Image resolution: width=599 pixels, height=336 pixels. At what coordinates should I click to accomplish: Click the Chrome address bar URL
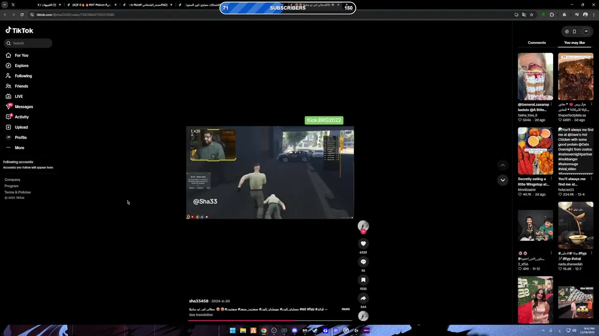75,14
